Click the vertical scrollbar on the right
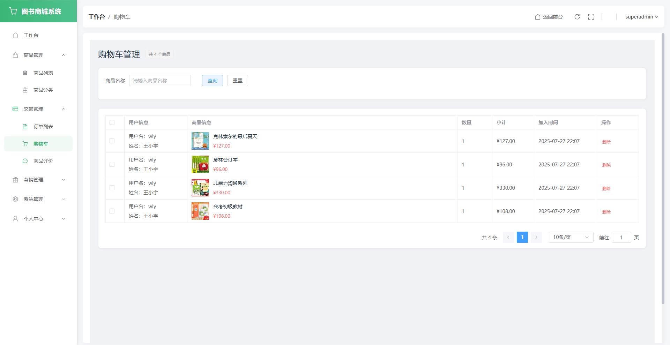 663,167
